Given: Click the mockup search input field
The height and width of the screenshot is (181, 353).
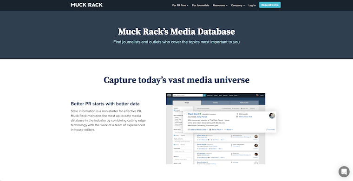Looking at the screenshot, I should click(x=188, y=95).
